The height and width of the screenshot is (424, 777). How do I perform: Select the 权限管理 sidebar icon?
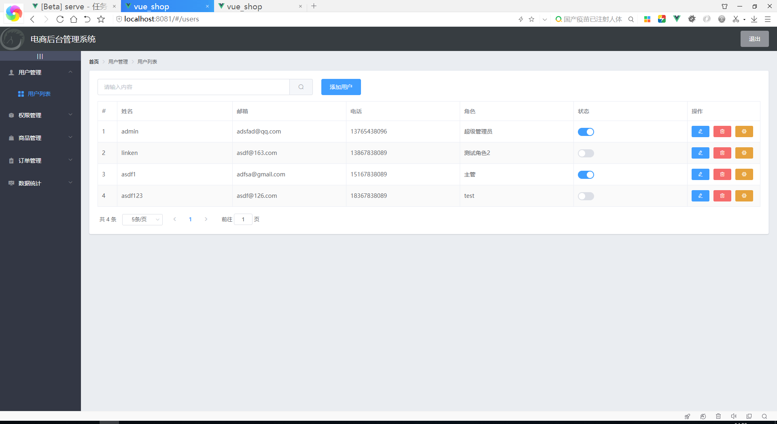coord(11,115)
